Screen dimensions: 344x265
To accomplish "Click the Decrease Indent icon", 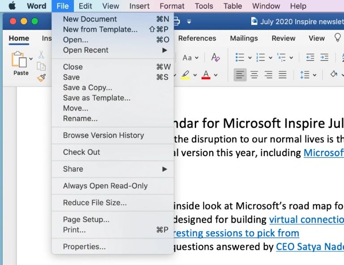I will [310, 57].
